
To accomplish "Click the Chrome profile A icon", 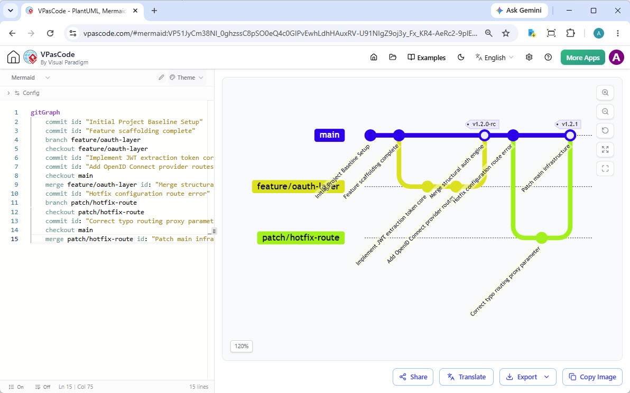I will click(x=599, y=33).
